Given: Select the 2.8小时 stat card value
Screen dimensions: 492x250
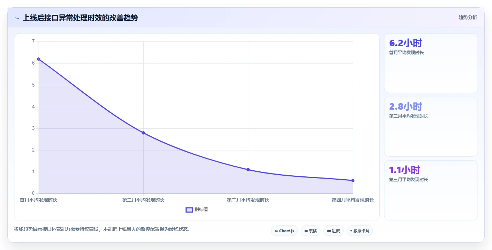Looking at the screenshot, I should coord(405,106).
